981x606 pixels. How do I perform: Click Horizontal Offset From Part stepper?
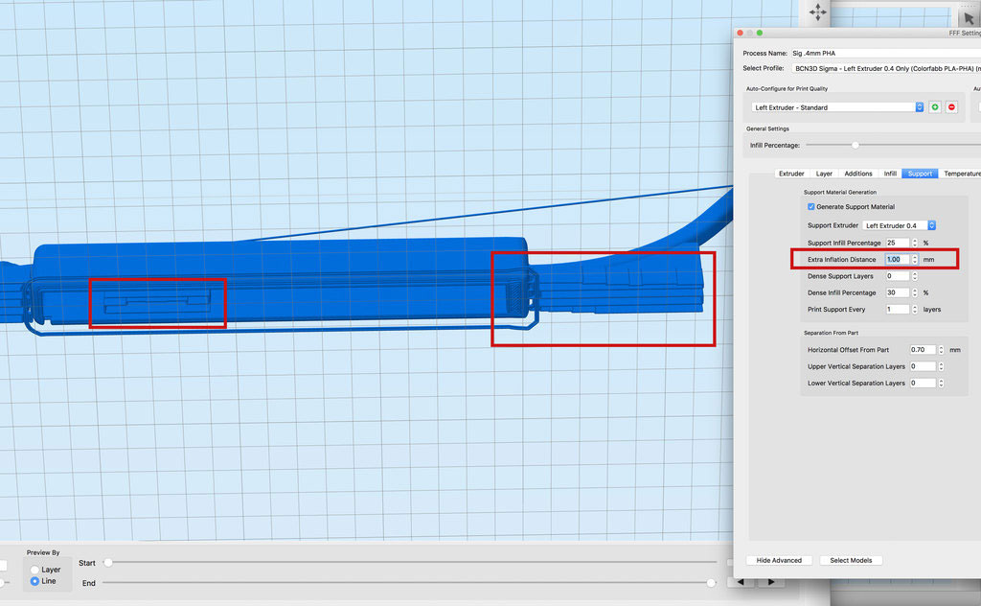pyautogui.click(x=941, y=350)
